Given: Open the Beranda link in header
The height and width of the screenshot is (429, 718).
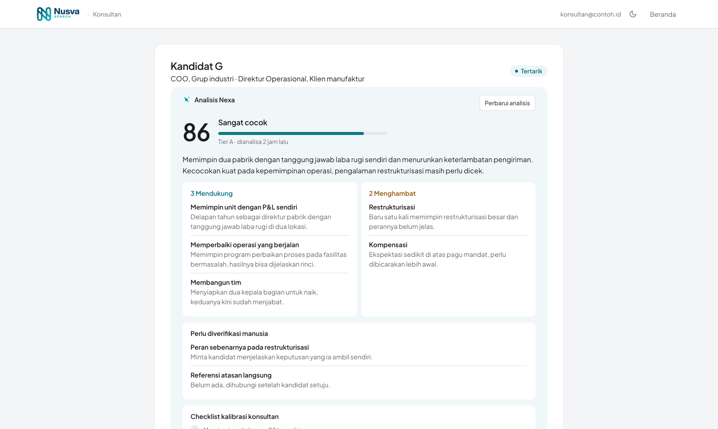Looking at the screenshot, I should 663,14.
